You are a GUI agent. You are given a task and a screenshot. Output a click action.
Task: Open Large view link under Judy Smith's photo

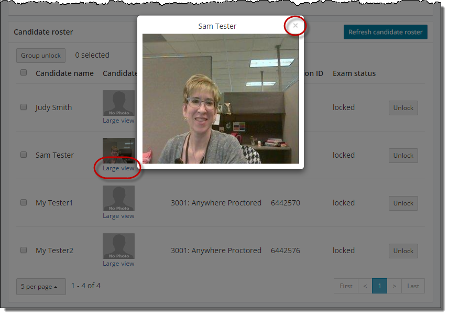point(118,121)
